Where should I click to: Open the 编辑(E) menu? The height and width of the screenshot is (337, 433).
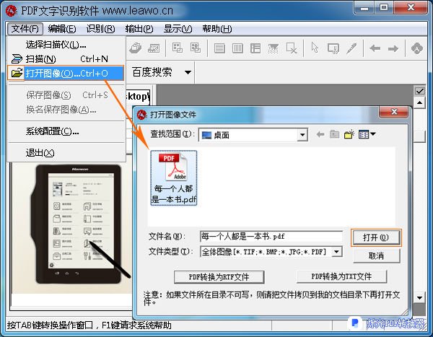62,29
